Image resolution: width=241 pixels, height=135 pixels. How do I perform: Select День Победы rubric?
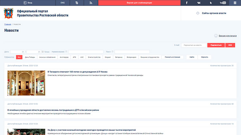[x=30, y=57]
